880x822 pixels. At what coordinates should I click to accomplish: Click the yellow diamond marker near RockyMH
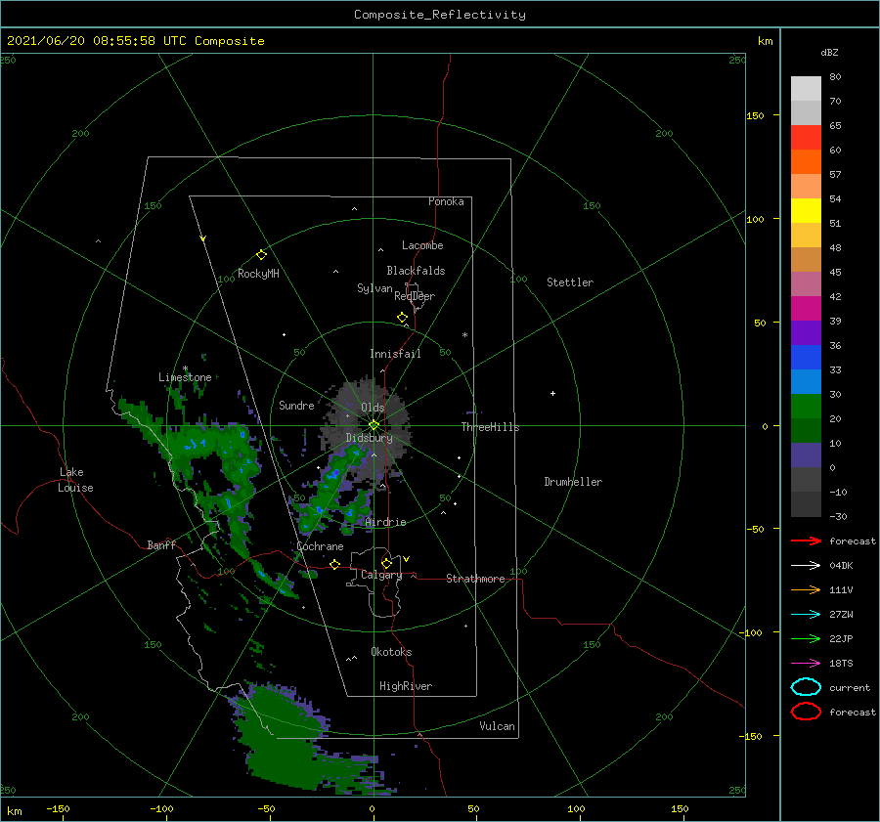(261, 255)
